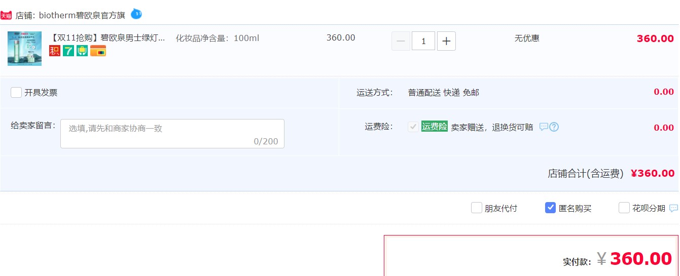680x276 pixels.
Task: Click the shipping insurance help question icon
Action: click(x=554, y=127)
